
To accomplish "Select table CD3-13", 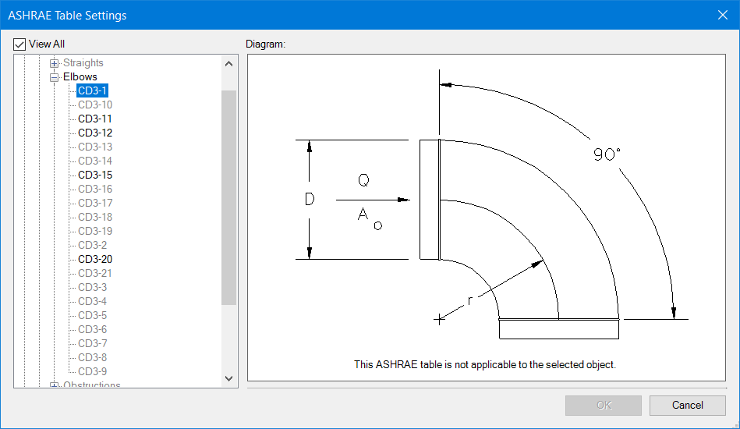I will [x=95, y=147].
